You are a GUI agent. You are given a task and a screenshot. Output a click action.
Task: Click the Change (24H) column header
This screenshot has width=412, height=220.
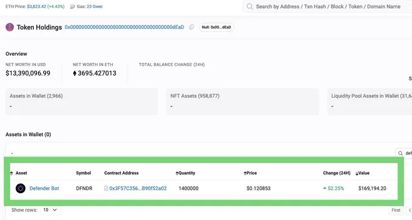(337, 173)
